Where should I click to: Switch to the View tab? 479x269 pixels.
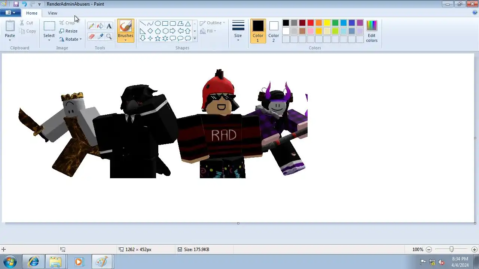[52, 13]
